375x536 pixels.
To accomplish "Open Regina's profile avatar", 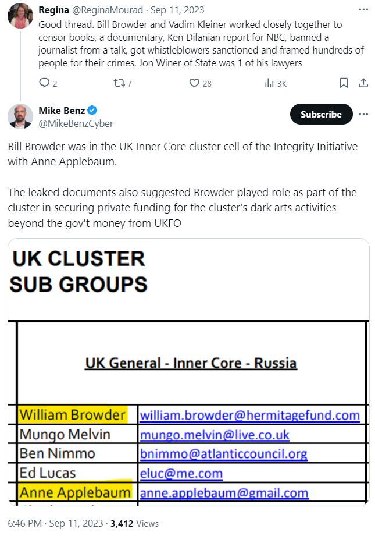I will pyautogui.click(x=20, y=16).
